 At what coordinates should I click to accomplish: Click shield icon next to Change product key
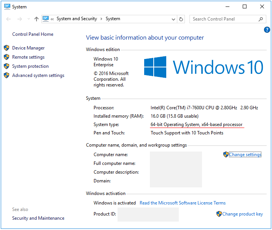click(x=219, y=214)
